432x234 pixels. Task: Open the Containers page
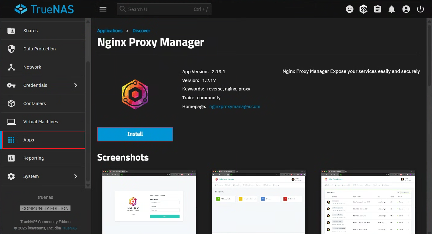point(43,103)
